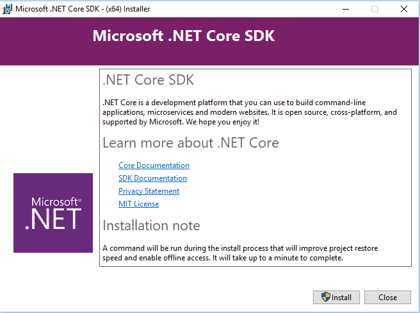Click the Close button

point(387,297)
